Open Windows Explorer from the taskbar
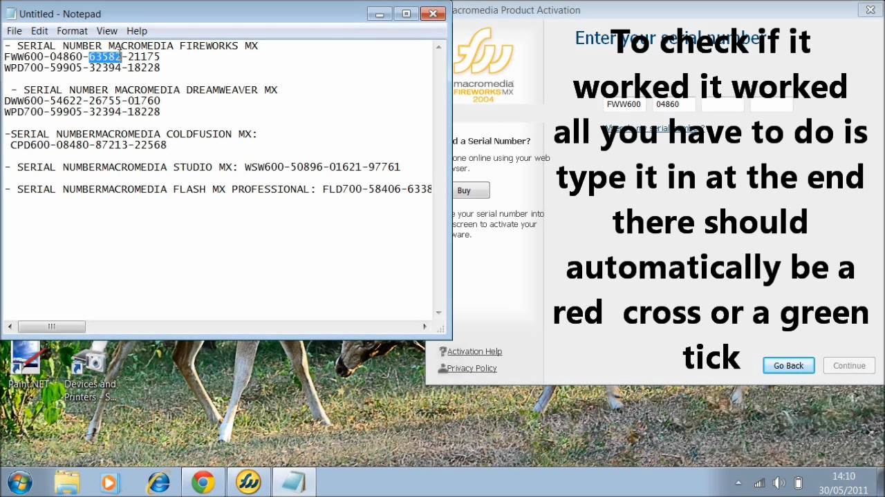Image resolution: width=885 pixels, height=497 pixels. pyautogui.click(x=67, y=482)
